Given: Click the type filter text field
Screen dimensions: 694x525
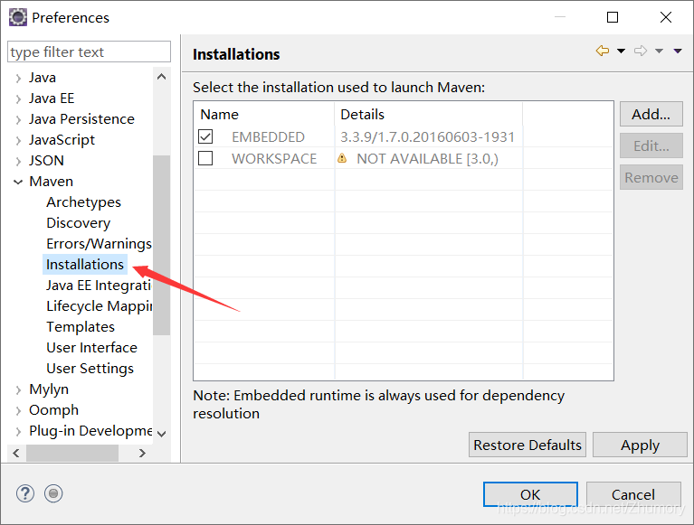Looking at the screenshot, I should click(x=89, y=52).
